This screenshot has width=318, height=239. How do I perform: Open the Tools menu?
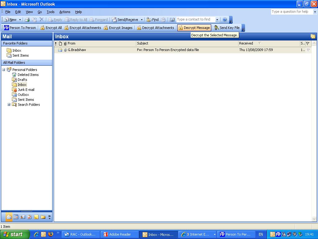50,12
